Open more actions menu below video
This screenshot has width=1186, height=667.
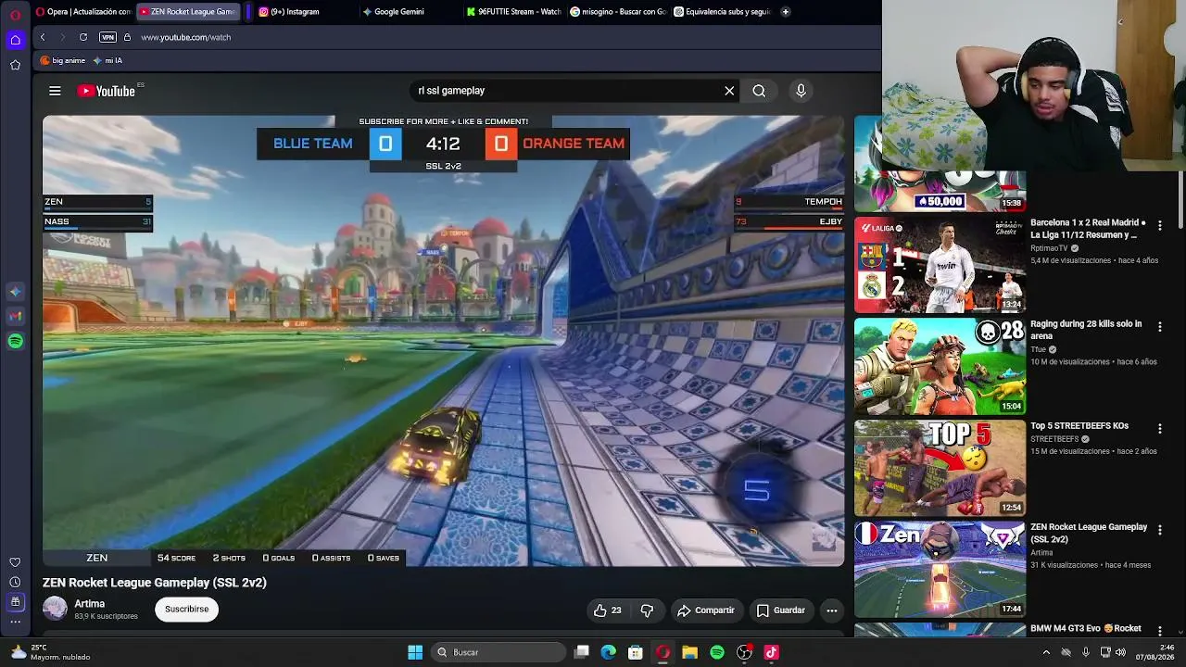(x=832, y=610)
